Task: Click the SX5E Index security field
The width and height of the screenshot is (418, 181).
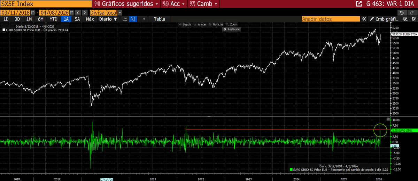Action: click(46, 4)
